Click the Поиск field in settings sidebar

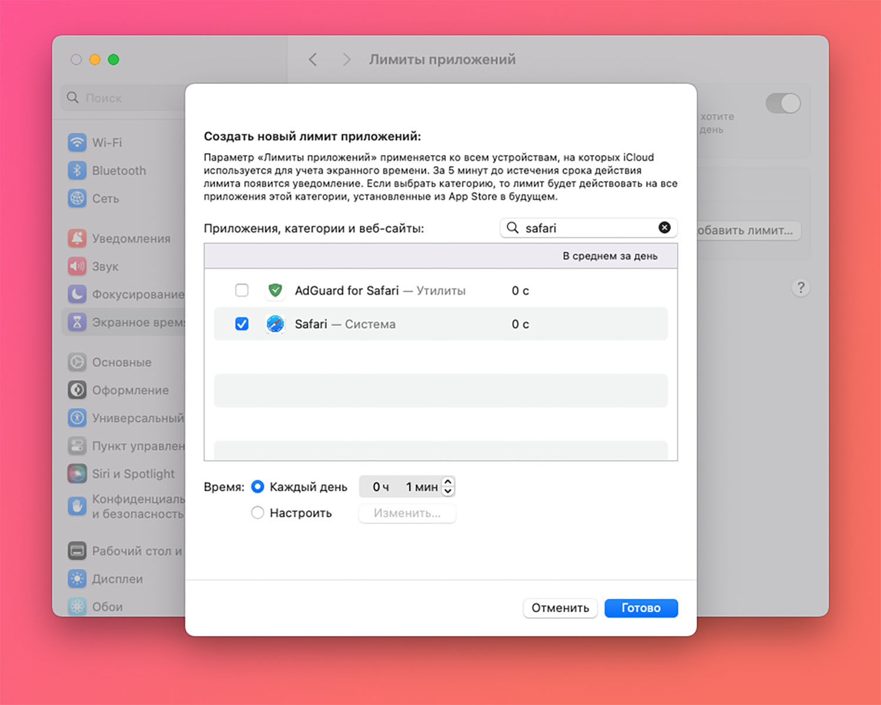[123, 97]
